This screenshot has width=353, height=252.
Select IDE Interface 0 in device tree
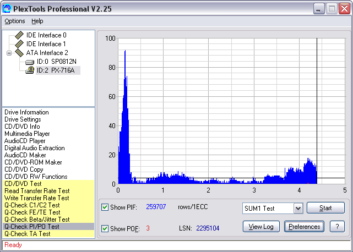click(46, 35)
